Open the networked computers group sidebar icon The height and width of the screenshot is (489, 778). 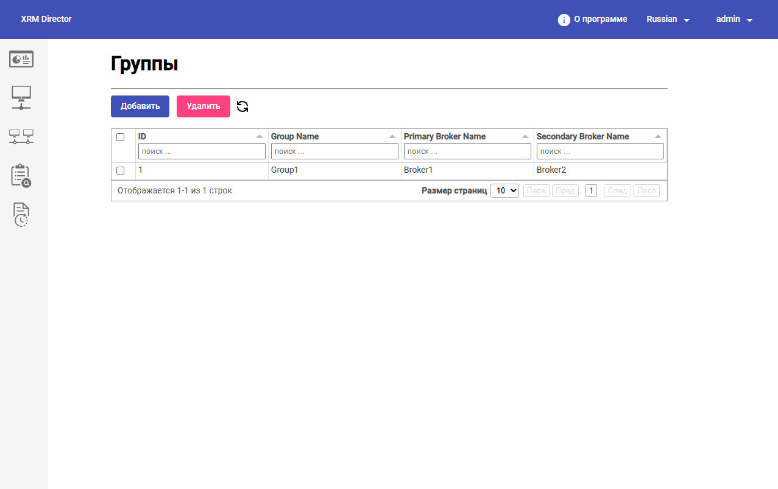pos(21,136)
